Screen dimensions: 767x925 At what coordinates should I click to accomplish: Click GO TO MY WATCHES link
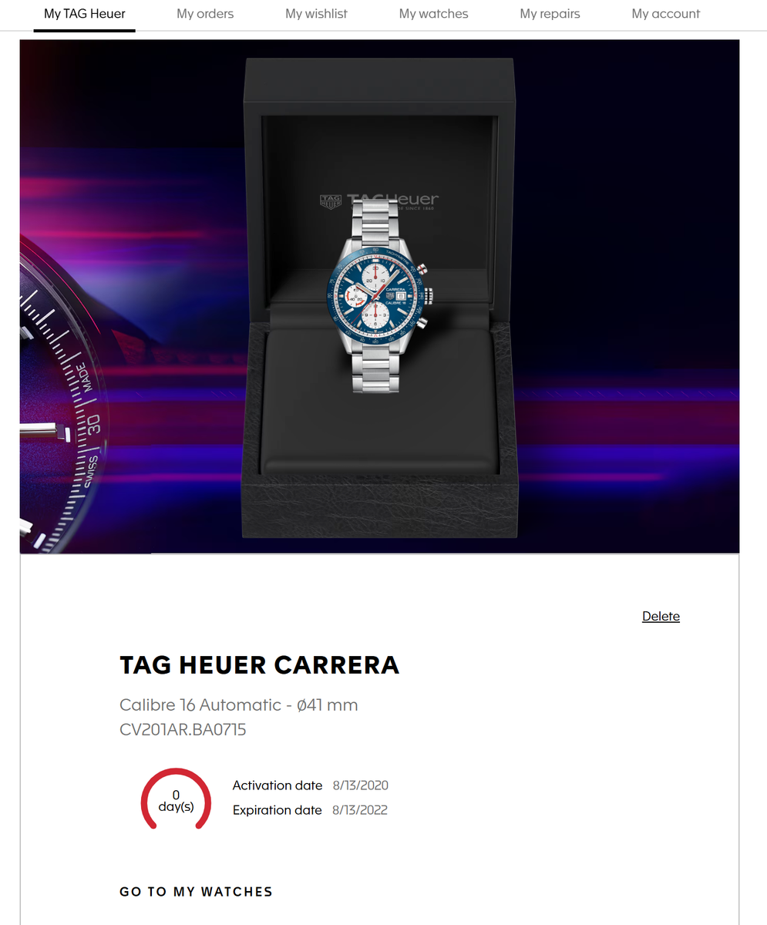pos(196,892)
